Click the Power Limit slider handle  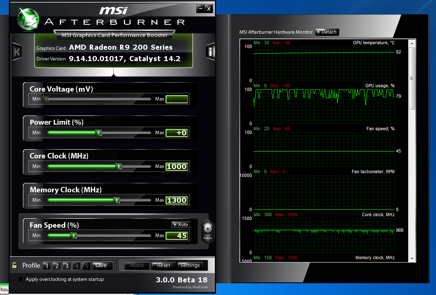pyautogui.click(x=99, y=133)
